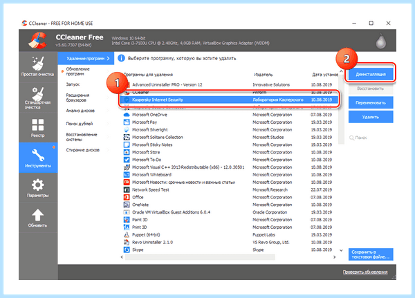The height and width of the screenshot is (298, 415).
Task: Click the Microsoft Pay icon
Action: [x=127, y=122]
